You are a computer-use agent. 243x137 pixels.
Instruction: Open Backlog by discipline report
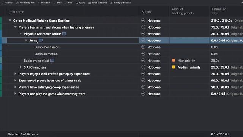pyautogui.click(x=120, y=3)
